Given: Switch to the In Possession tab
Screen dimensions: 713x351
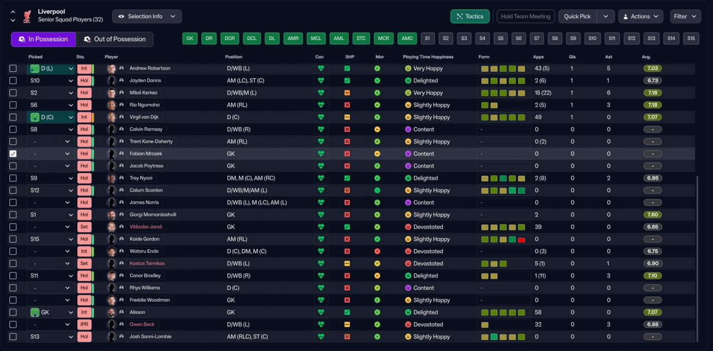Looking at the screenshot, I should pos(43,39).
